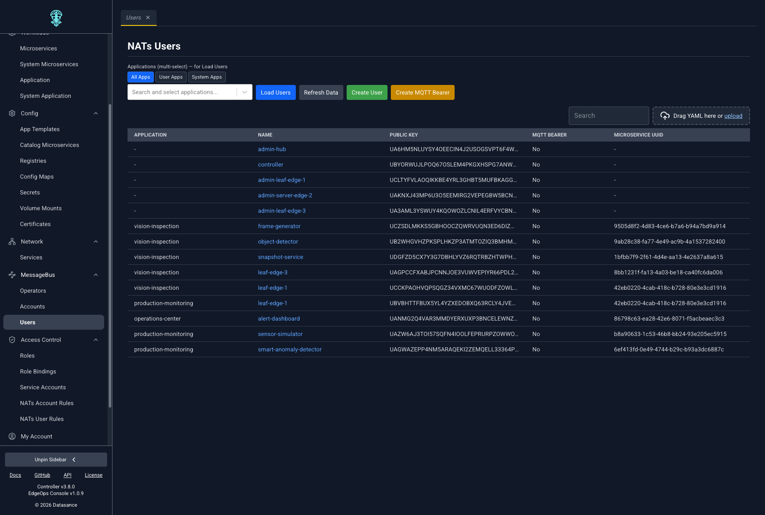The width and height of the screenshot is (765, 515).
Task: Click Create MQTT Bearer button
Action: [422, 92]
